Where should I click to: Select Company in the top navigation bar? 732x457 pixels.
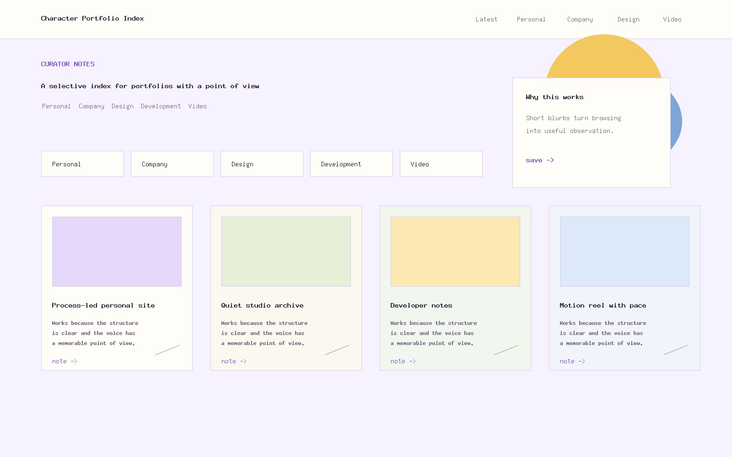point(580,19)
